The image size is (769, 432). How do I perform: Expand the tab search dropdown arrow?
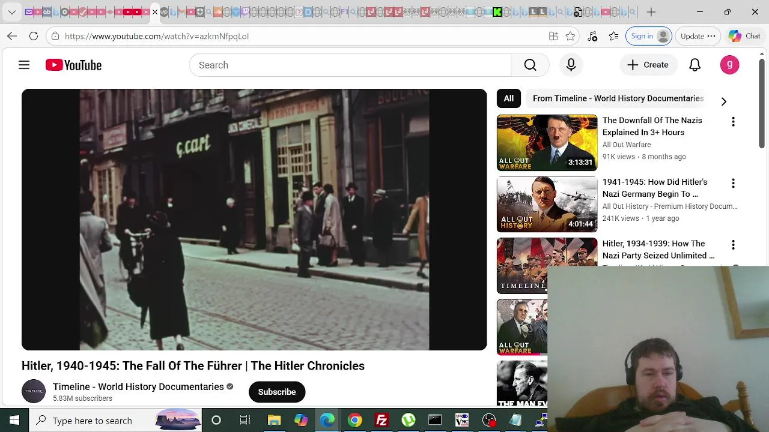point(11,12)
